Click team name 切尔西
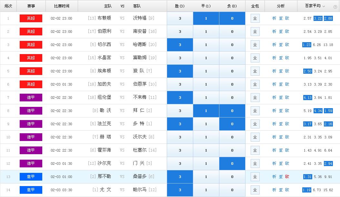Screen dimensions: 340x197 coord(104,45)
